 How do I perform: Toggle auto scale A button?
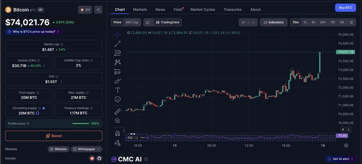pos(343,129)
